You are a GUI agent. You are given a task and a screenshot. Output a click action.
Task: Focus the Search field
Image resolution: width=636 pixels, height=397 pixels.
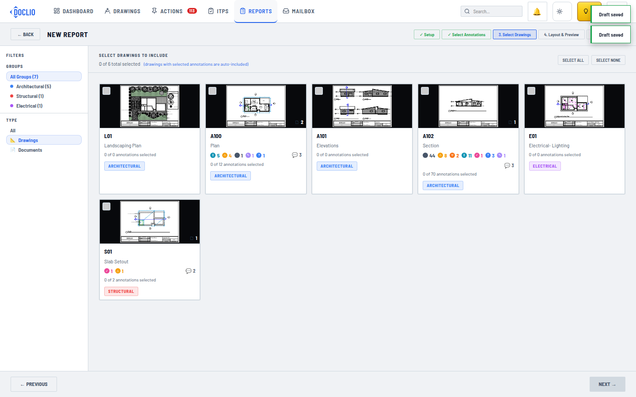click(x=492, y=11)
